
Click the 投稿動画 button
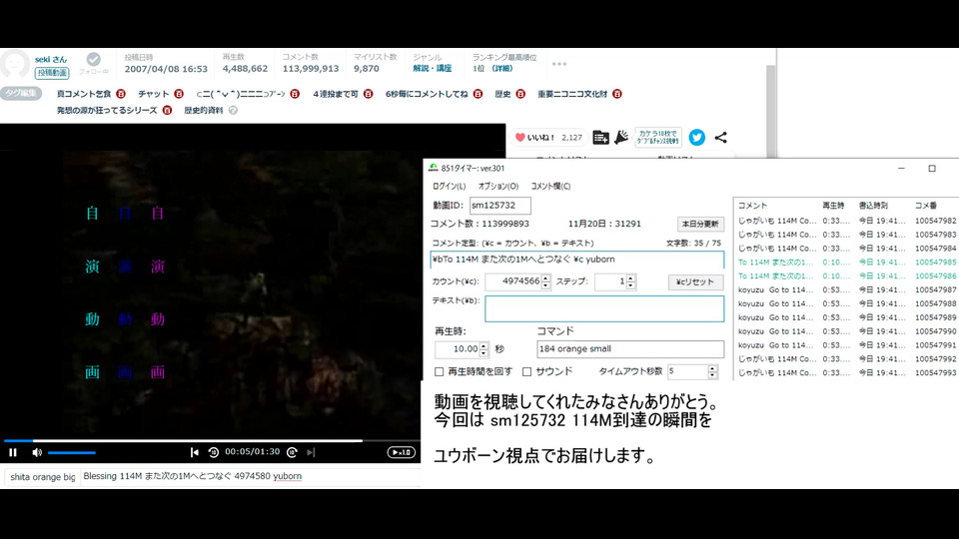tap(52, 73)
